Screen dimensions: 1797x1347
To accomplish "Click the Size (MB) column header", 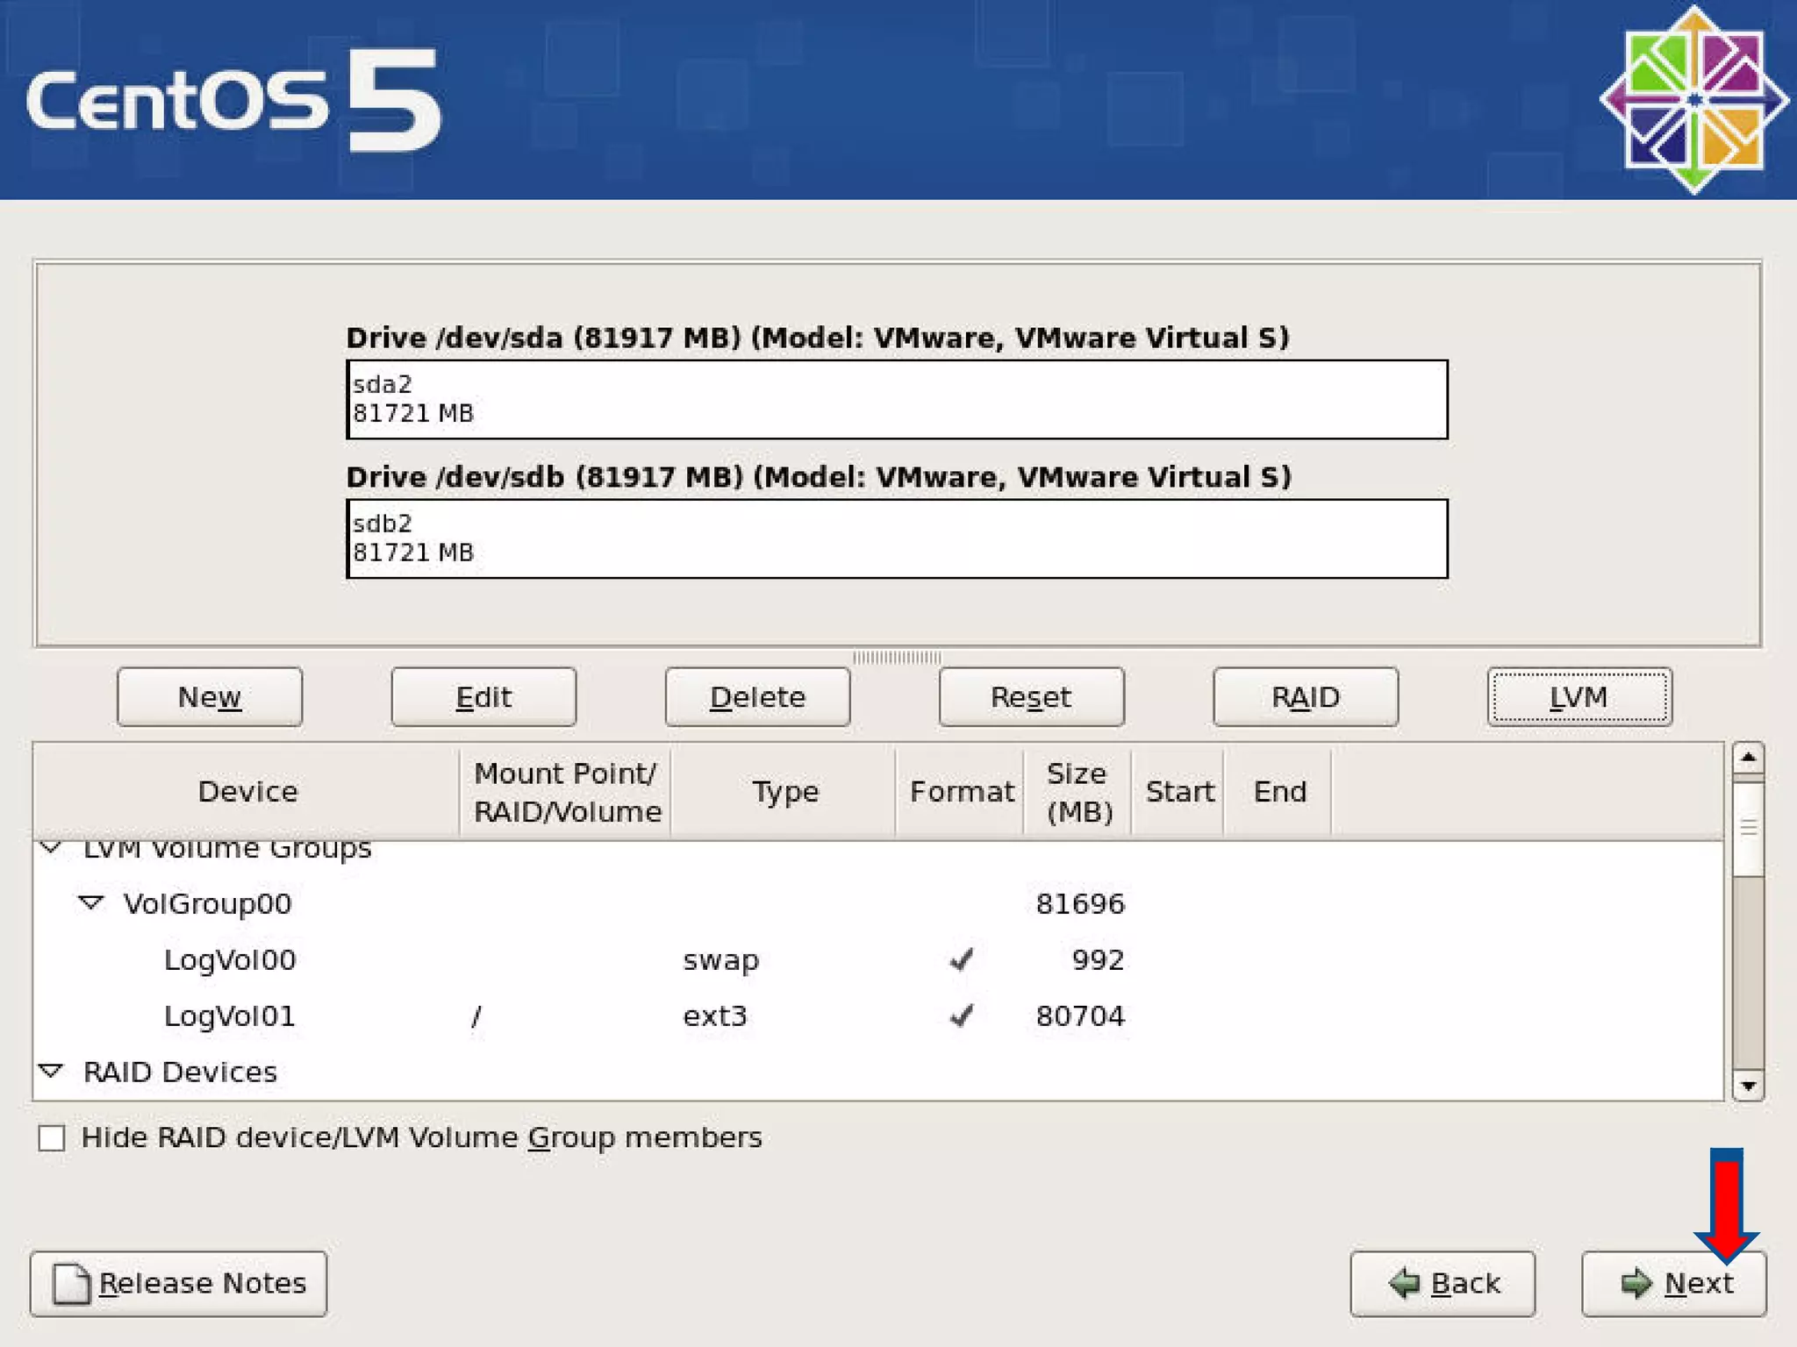I will 1077,792.
